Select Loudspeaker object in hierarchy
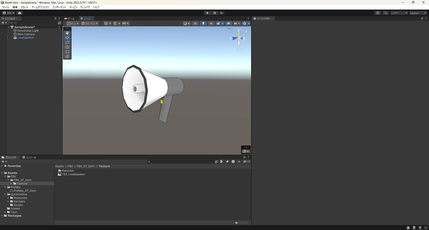 26,38
